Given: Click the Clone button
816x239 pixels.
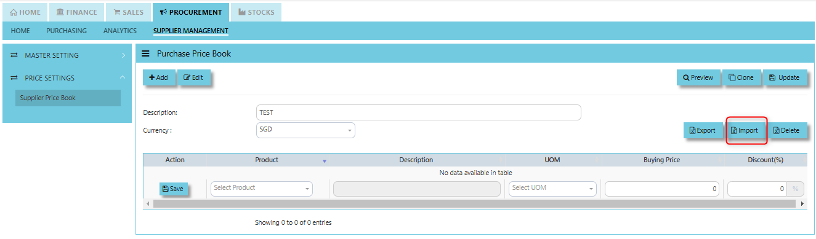Looking at the screenshot, I should click(741, 78).
